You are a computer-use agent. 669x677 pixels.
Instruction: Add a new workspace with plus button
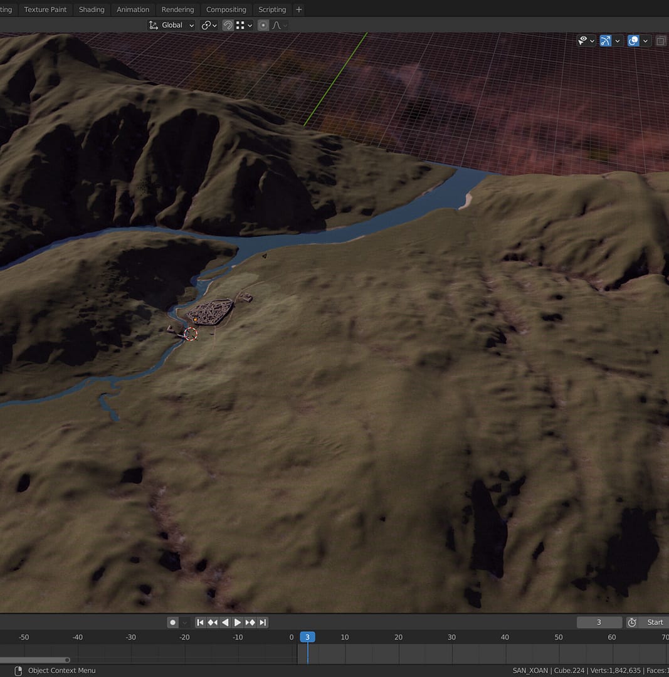click(x=298, y=9)
